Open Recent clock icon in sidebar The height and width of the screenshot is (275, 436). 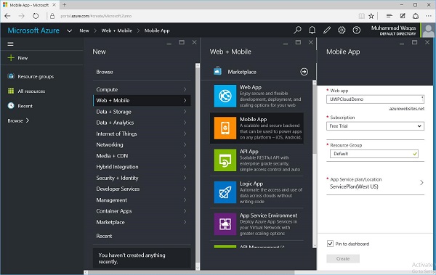pyautogui.click(x=11, y=105)
